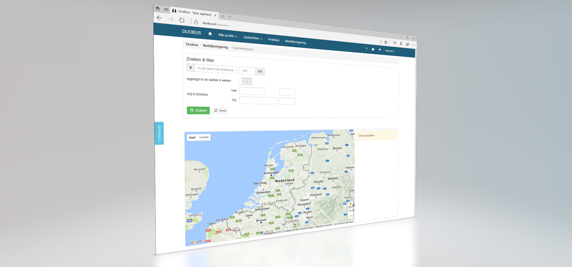Click the 'Geen resultaten.' notice
The height and width of the screenshot is (267, 572).
[x=376, y=135]
